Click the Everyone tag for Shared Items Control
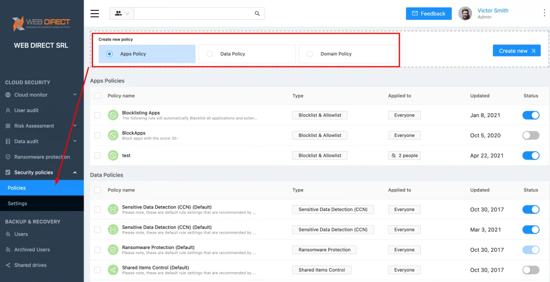 tap(404, 270)
